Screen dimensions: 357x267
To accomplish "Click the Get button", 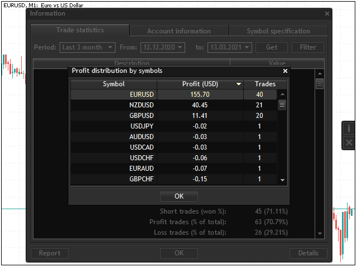I will click(x=272, y=47).
